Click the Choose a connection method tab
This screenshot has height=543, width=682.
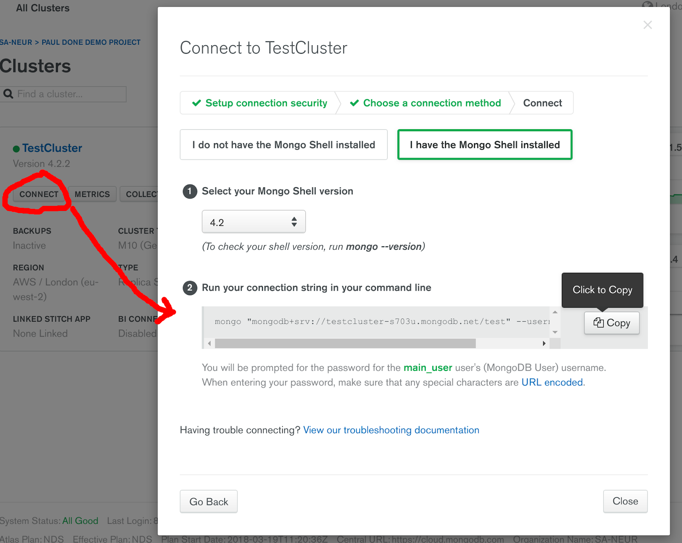click(x=431, y=103)
